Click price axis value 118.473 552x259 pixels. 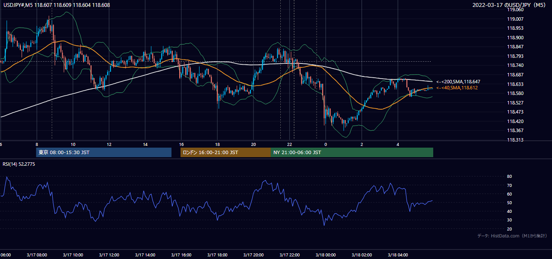pos(516,112)
